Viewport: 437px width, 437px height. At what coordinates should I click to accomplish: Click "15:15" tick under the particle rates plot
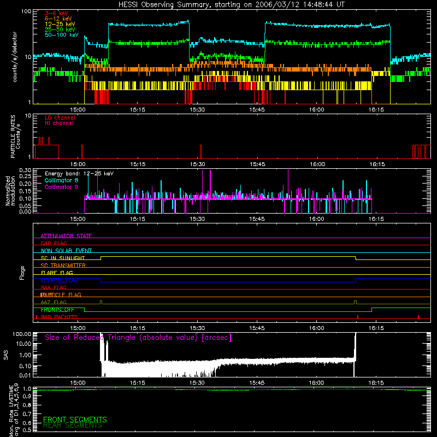[x=138, y=164]
